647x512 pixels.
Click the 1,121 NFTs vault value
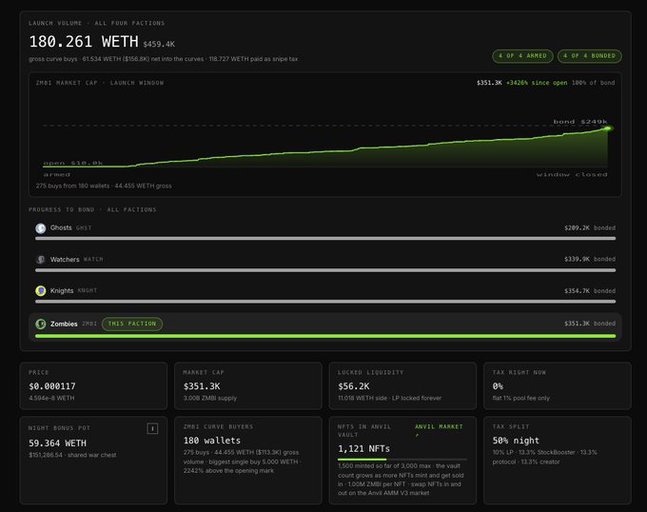click(363, 449)
